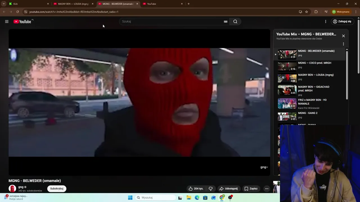Focus the Szukaj search field
Screen dimensions: 360x202
[x=172, y=22]
